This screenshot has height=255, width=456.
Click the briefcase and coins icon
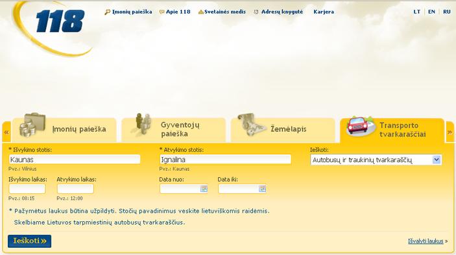(x=32, y=125)
